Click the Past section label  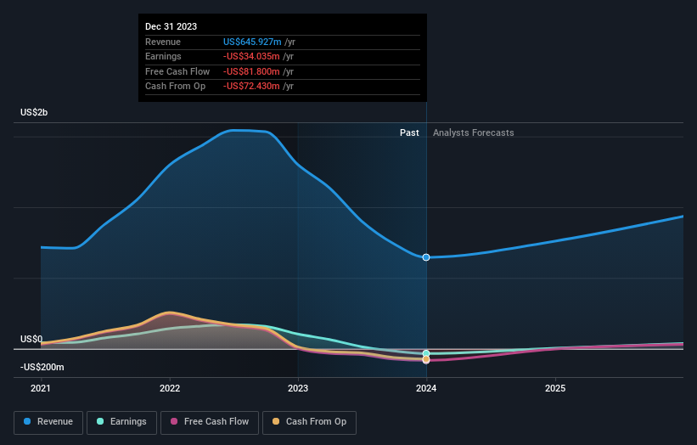(x=409, y=132)
